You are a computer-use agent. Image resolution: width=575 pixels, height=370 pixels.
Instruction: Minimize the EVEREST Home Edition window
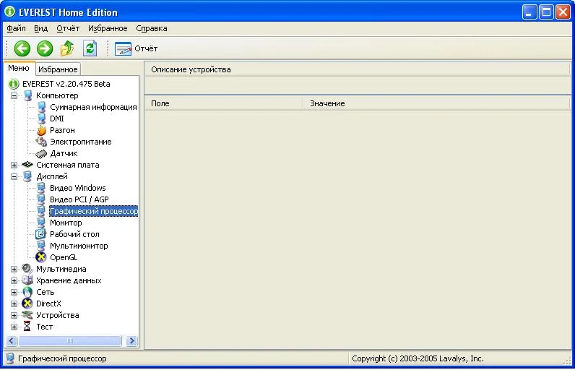(x=529, y=12)
